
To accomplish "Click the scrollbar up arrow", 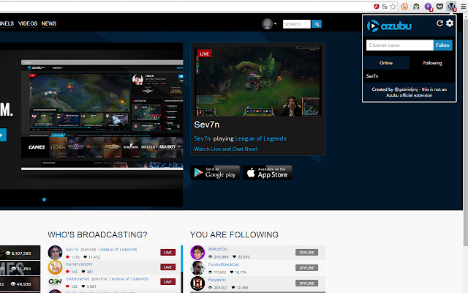I will click(465, 15).
